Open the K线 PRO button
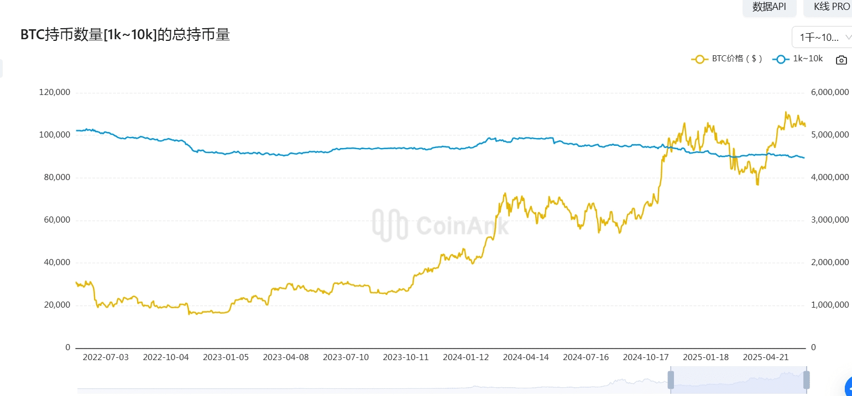The image size is (852, 396). (x=831, y=7)
